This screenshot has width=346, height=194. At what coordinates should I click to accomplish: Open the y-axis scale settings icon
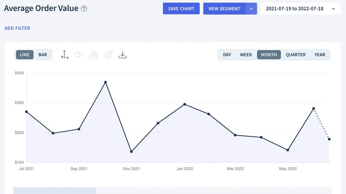(x=65, y=55)
